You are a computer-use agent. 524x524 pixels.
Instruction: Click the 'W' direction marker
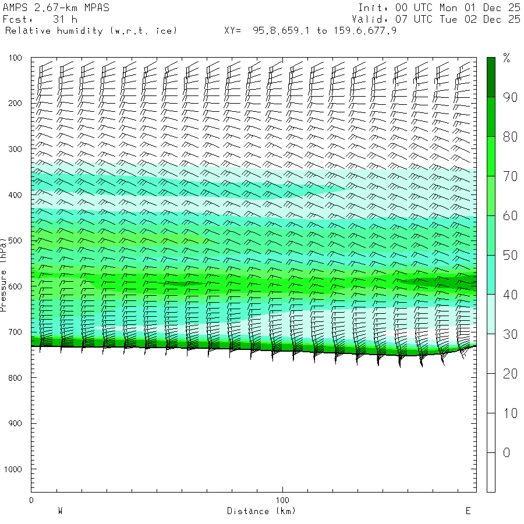pyautogui.click(x=60, y=511)
